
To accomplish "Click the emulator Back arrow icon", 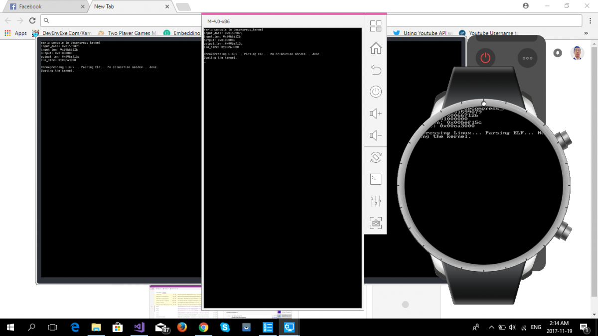I will (x=376, y=70).
